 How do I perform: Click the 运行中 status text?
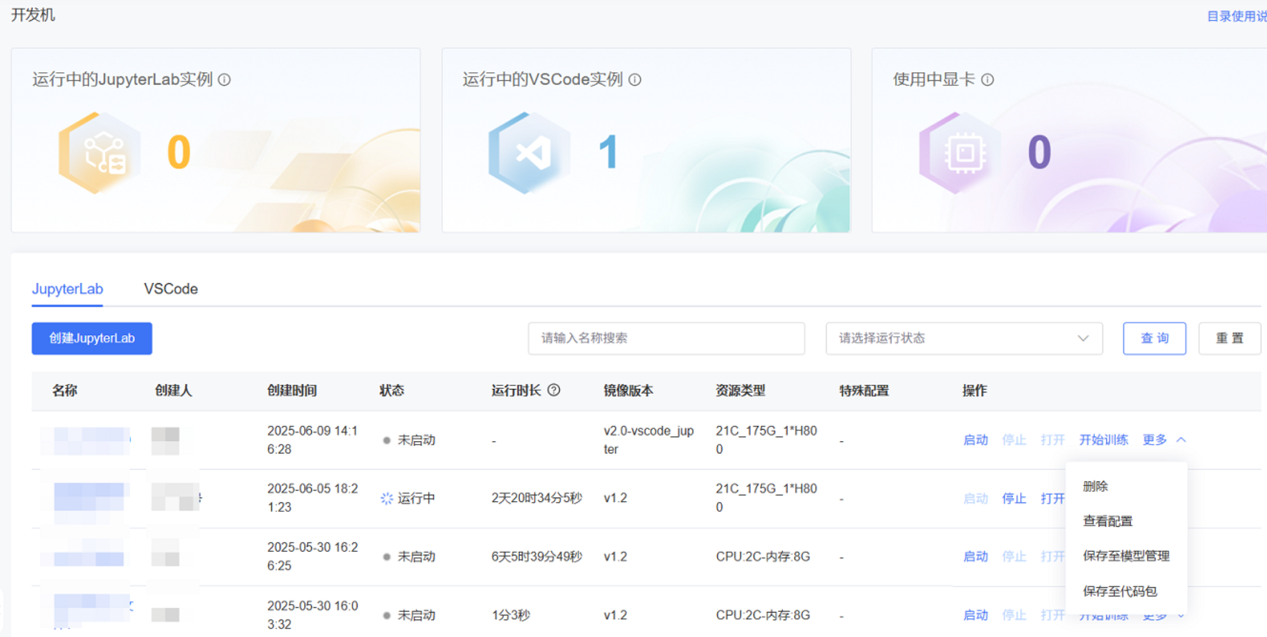coord(416,498)
